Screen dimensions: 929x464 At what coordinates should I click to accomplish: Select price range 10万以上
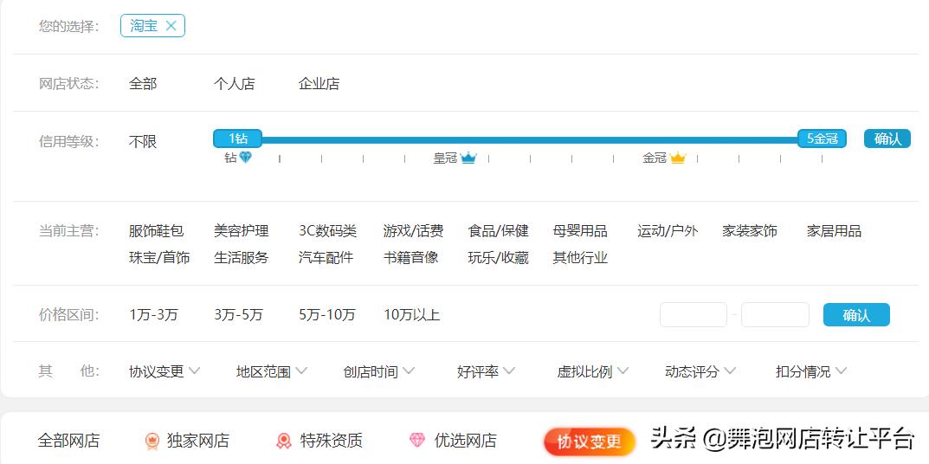[x=412, y=314]
